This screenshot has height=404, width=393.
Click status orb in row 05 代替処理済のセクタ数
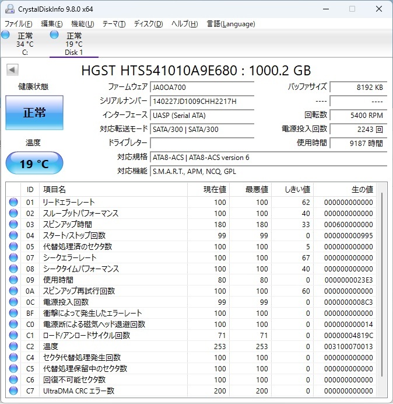point(13,246)
